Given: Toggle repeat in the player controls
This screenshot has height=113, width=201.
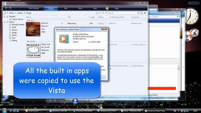Looking at the screenshot, I should [55, 101].
